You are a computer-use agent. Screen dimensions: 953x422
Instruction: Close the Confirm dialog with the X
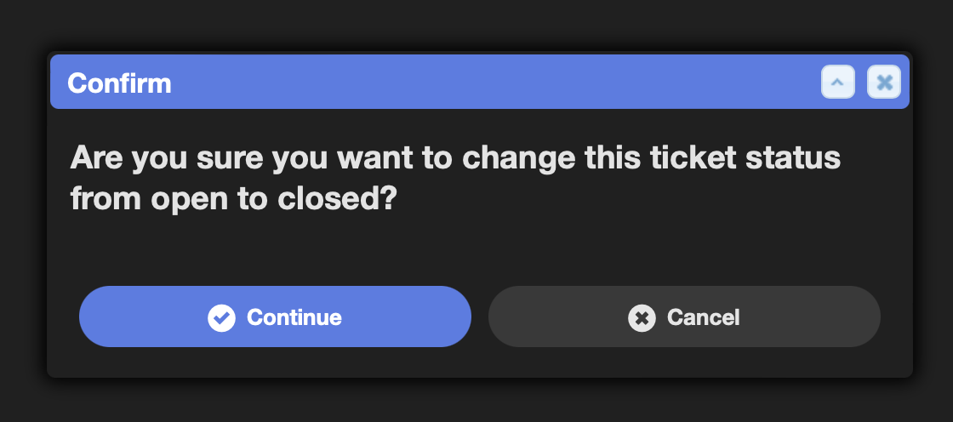pyautogui.click(x=884, y=82)
